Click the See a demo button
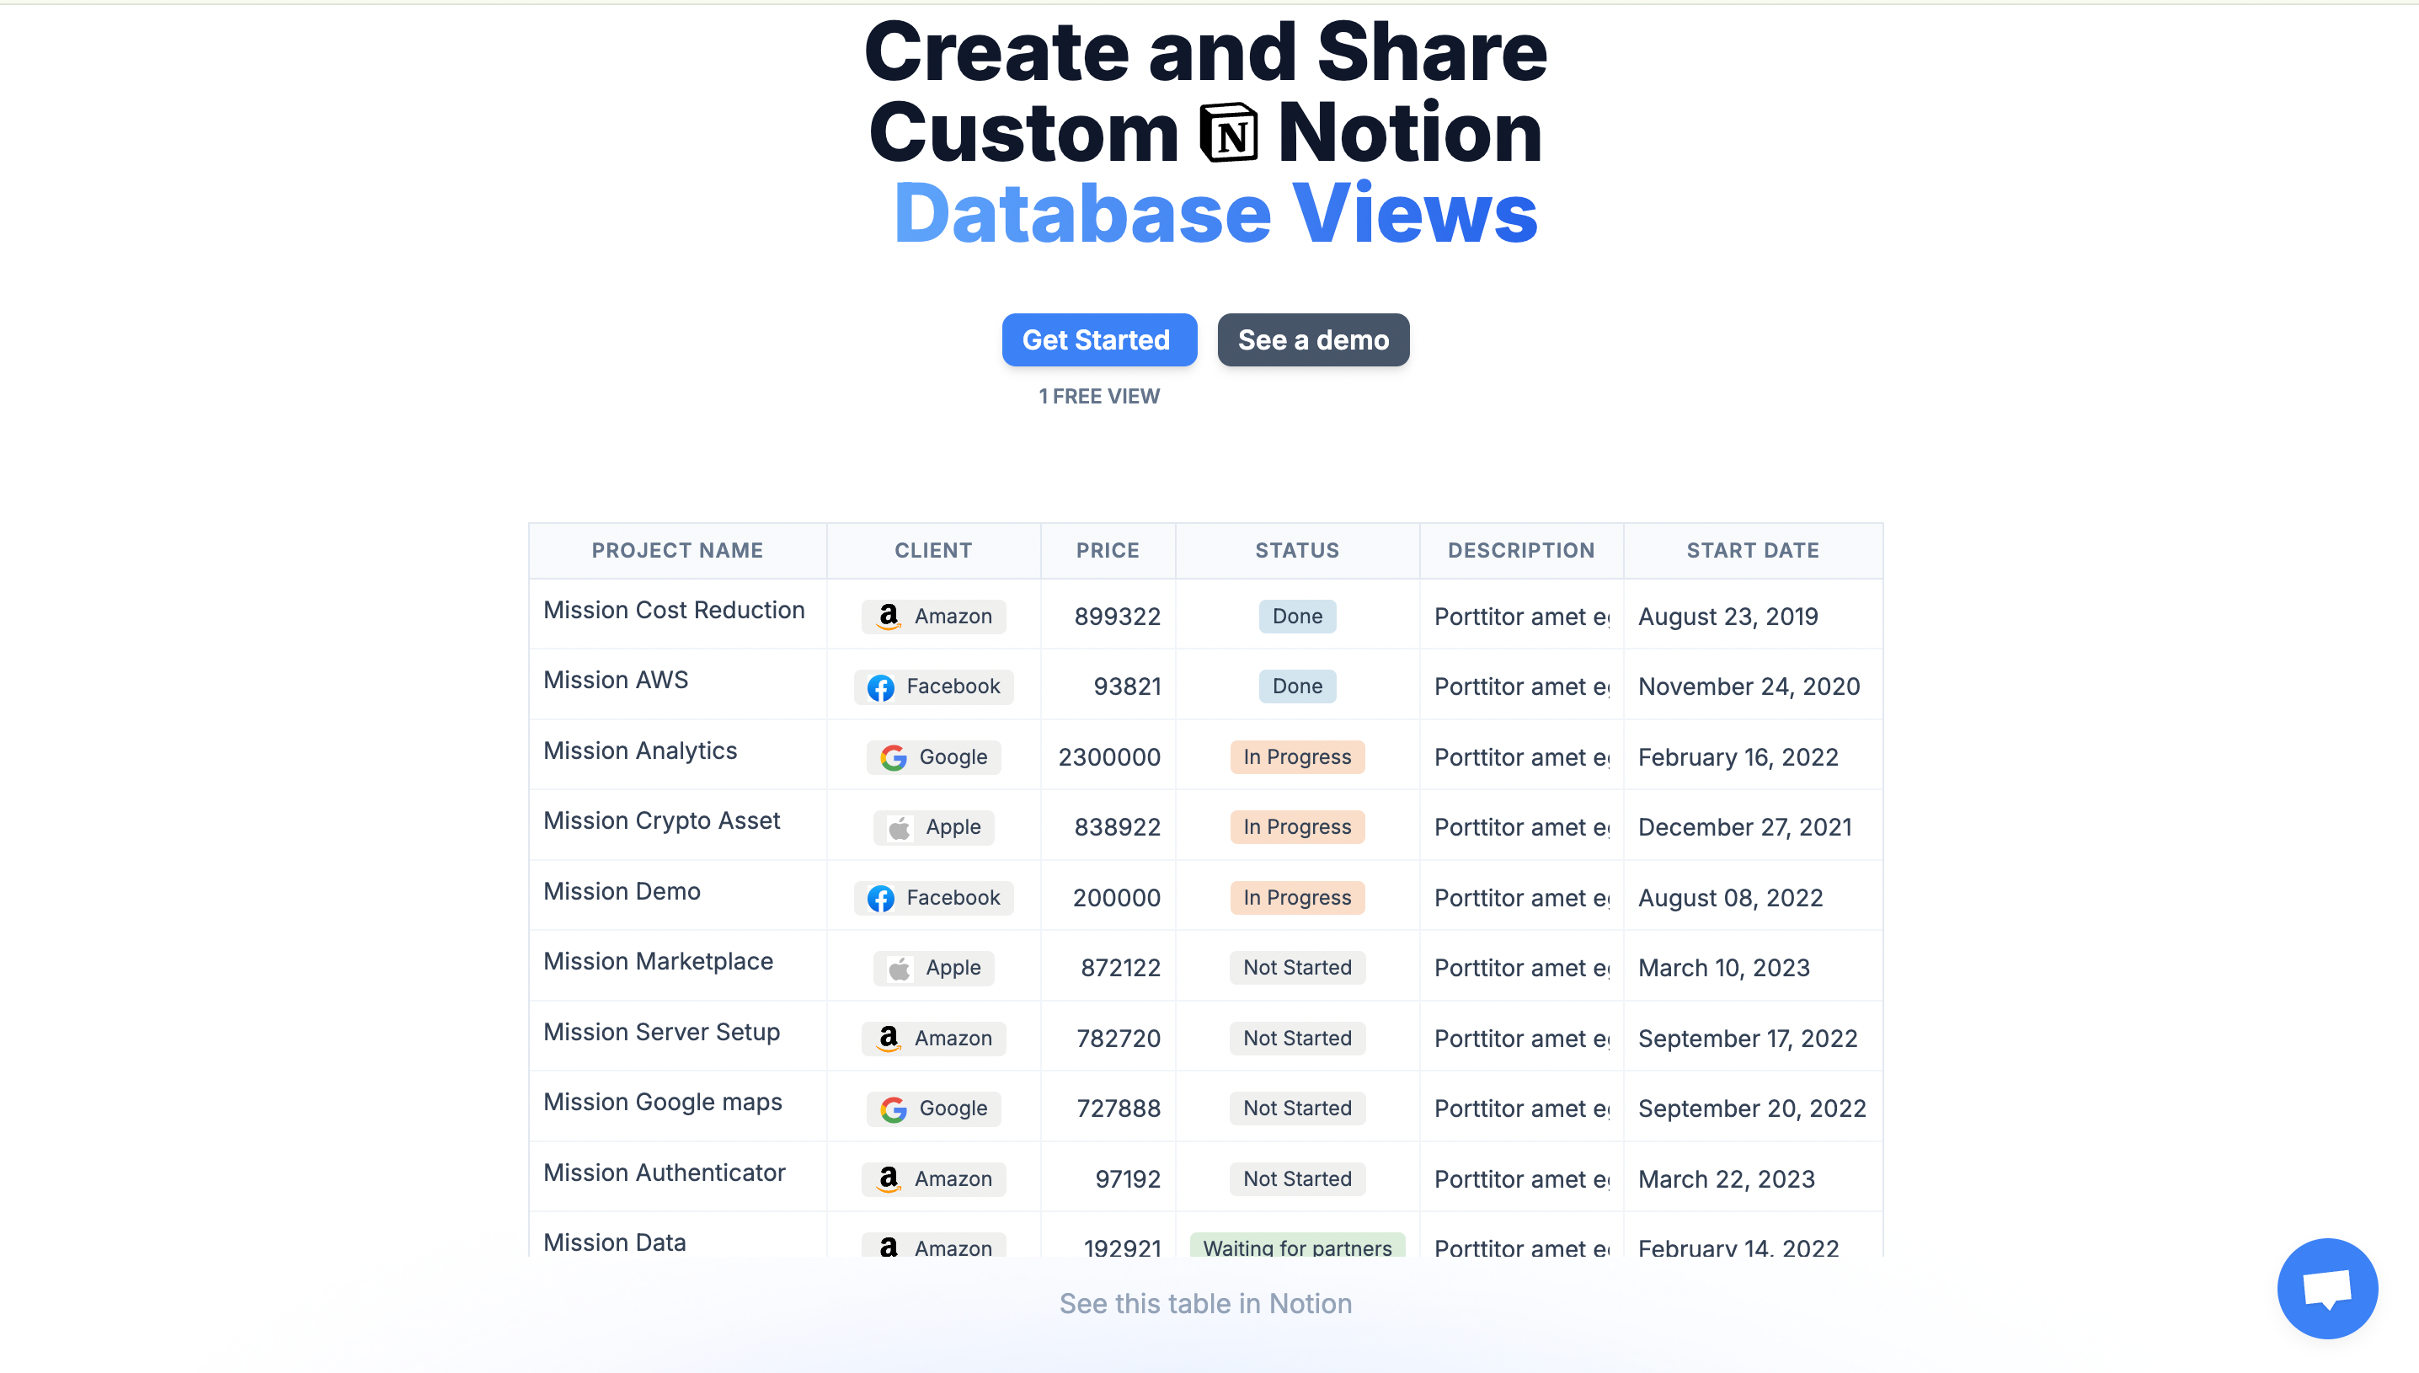This screenshot has width=2419, height=1373. pyautogui.click(x=1313, y=339)
